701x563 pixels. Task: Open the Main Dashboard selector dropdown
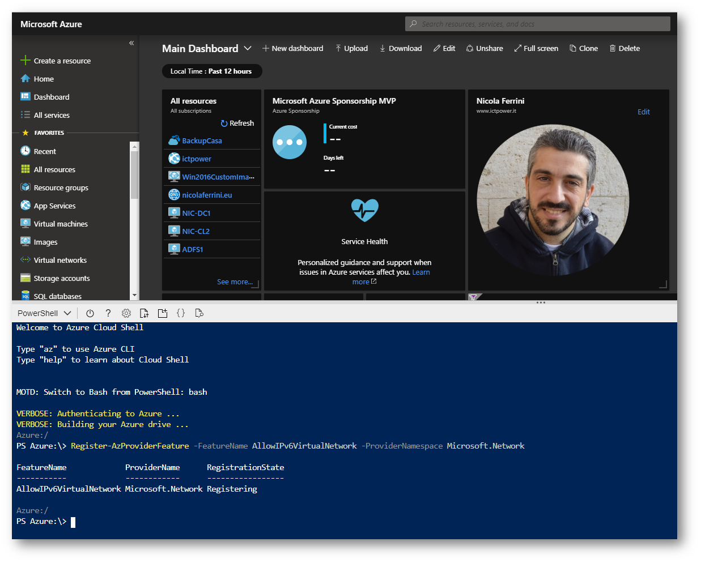(x=248, y=49)
